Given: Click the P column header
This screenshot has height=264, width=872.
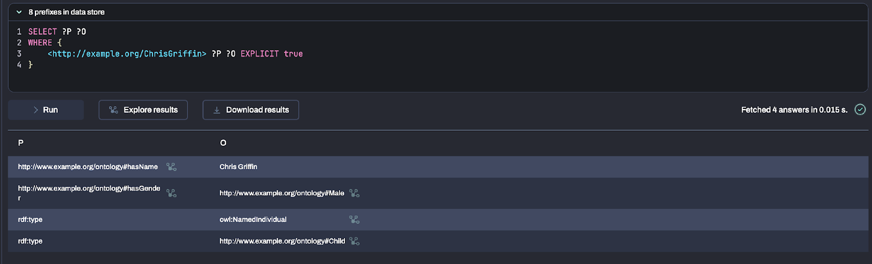Looking at the screenshot, I should point(21,143).
